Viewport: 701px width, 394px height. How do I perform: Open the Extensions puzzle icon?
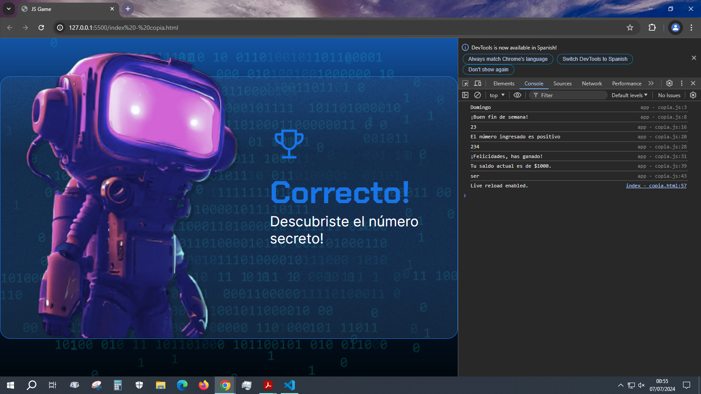coord(652,28)
